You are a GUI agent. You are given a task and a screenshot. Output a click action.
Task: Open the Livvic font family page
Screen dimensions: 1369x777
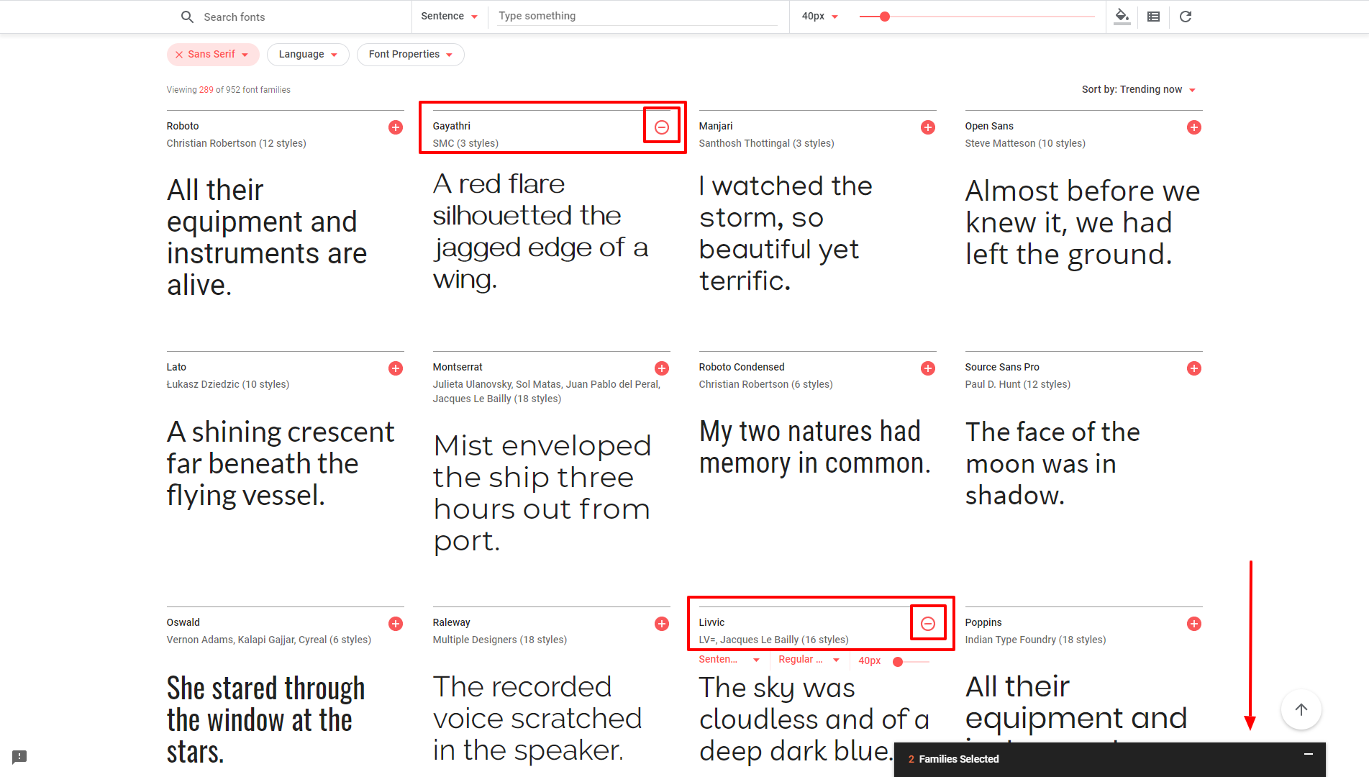(711, 622)
